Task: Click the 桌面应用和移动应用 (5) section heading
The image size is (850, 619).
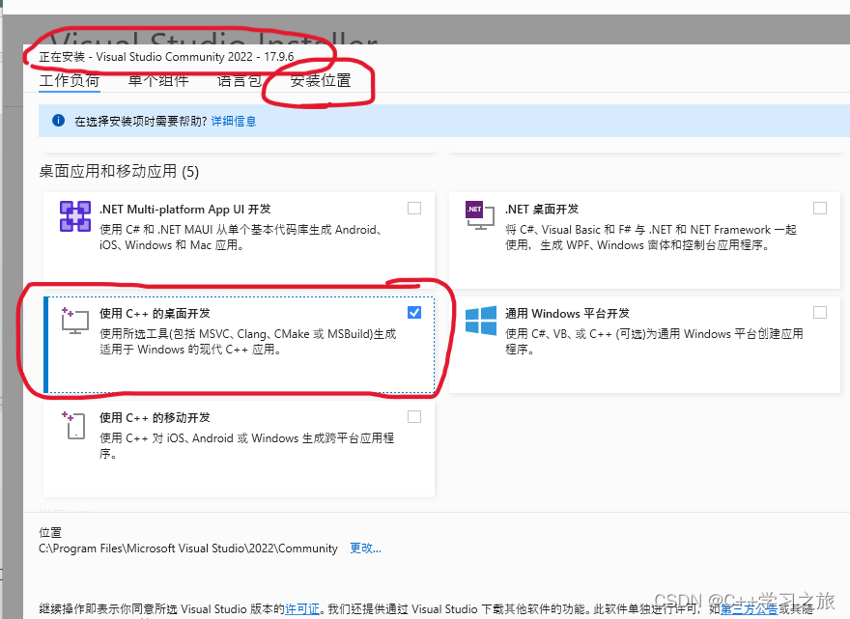Action: click(119, 172)
